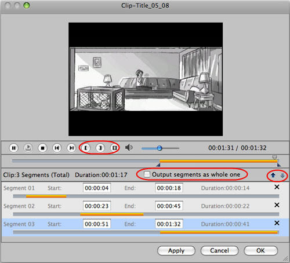Click Segment 01 end time field
The width and height of the screenshot is (290, 263).
tap(169, 188)
